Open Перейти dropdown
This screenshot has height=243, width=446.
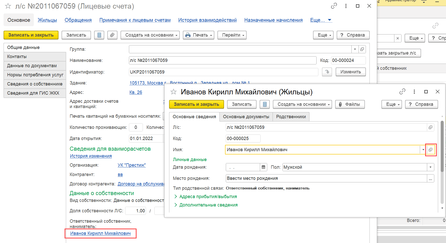[232, 35]
